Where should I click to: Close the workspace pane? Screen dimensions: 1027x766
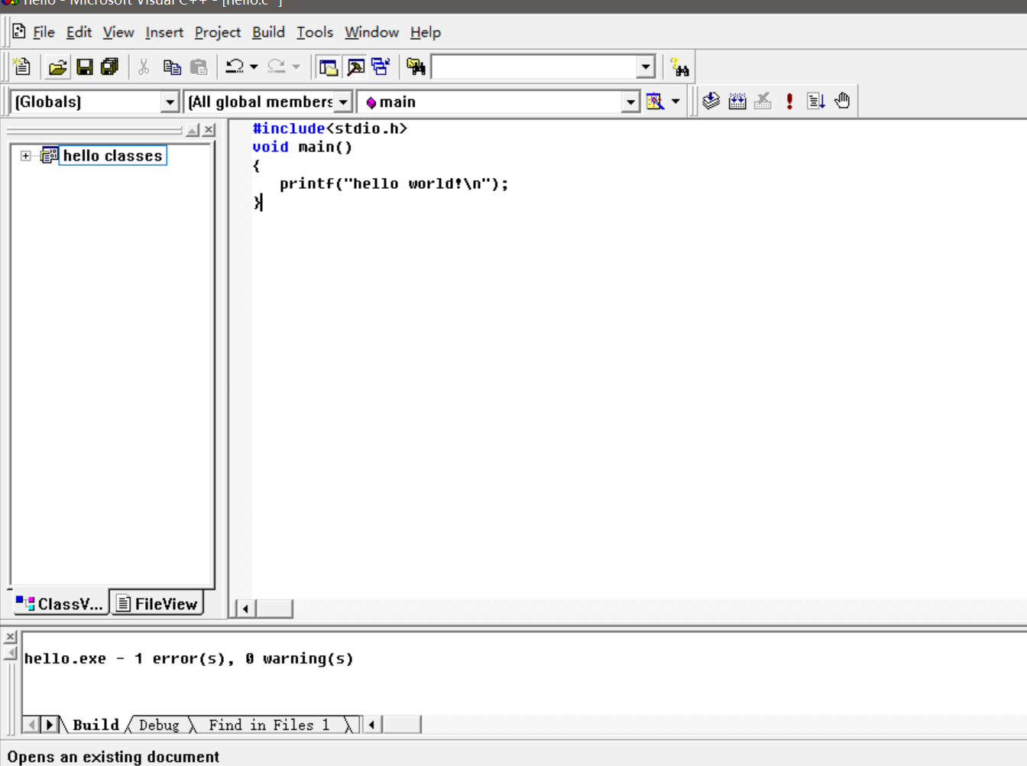coord(209,130)
